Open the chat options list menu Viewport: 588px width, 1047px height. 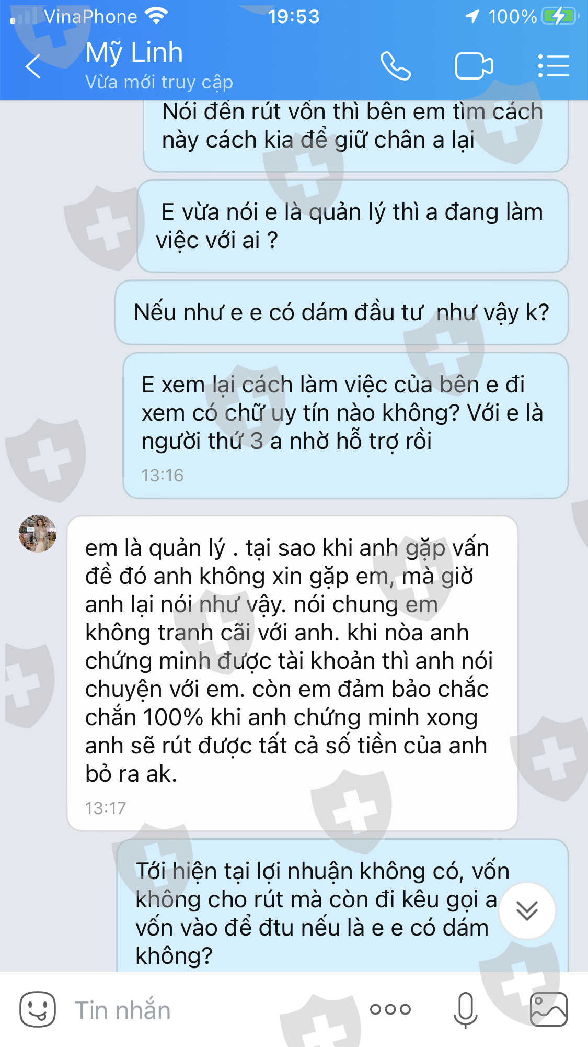click(554, 66)
